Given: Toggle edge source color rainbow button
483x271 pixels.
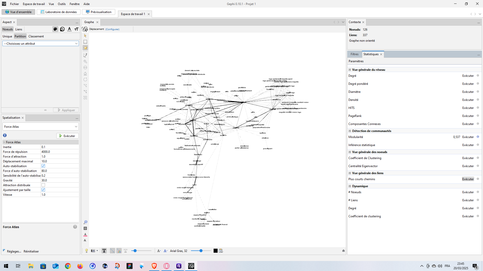Looking at the screenshot, I should 119,251.
